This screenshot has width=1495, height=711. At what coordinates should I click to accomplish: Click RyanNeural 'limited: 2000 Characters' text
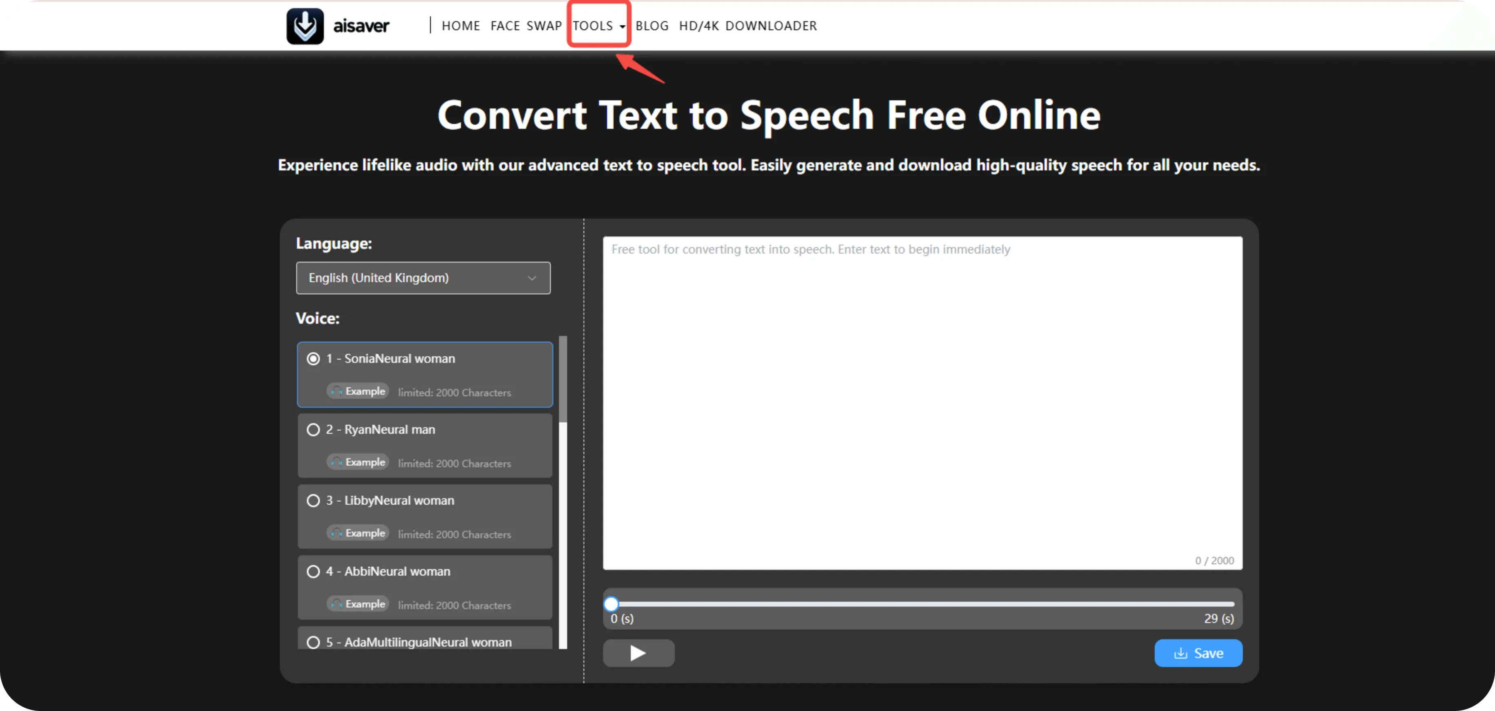point(455,464)
